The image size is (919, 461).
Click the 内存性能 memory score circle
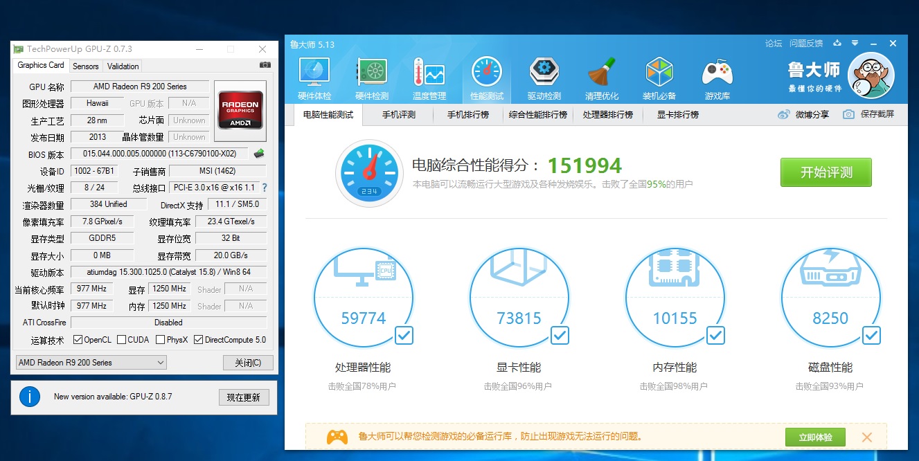[675, 298]
